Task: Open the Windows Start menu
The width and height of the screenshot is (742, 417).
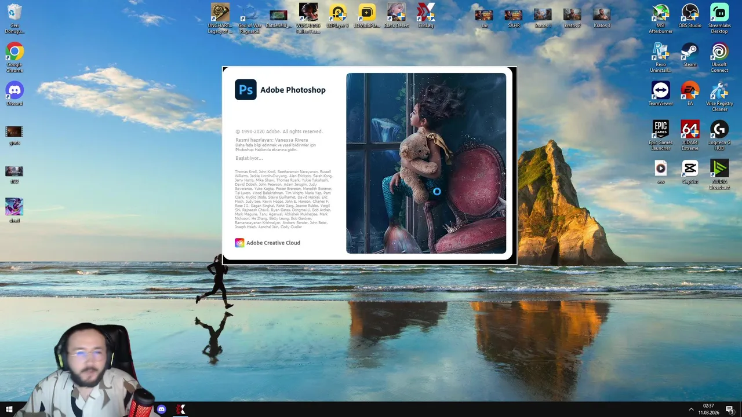Action: tap(9, 409)
